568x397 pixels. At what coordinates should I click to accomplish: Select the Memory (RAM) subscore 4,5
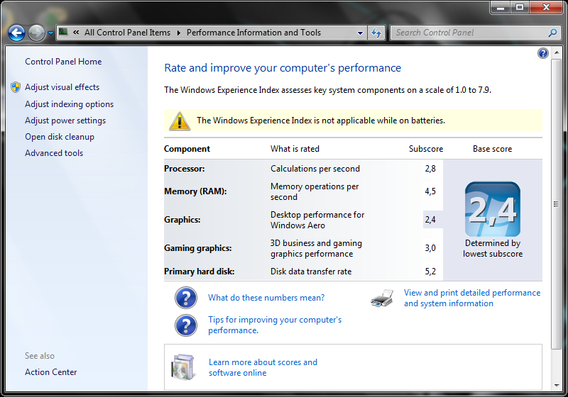(430, 191)
